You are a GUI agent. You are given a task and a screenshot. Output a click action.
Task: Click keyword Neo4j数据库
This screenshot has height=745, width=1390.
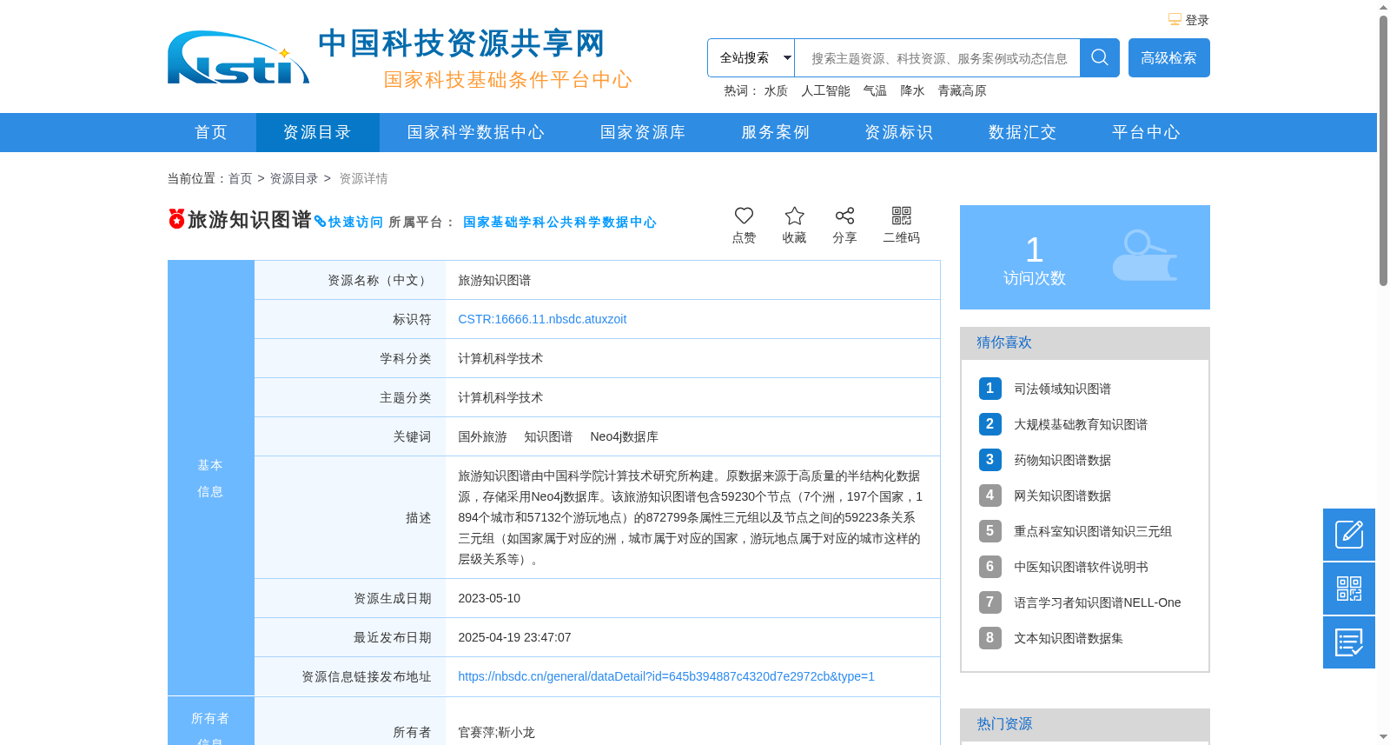coord(624,436)
